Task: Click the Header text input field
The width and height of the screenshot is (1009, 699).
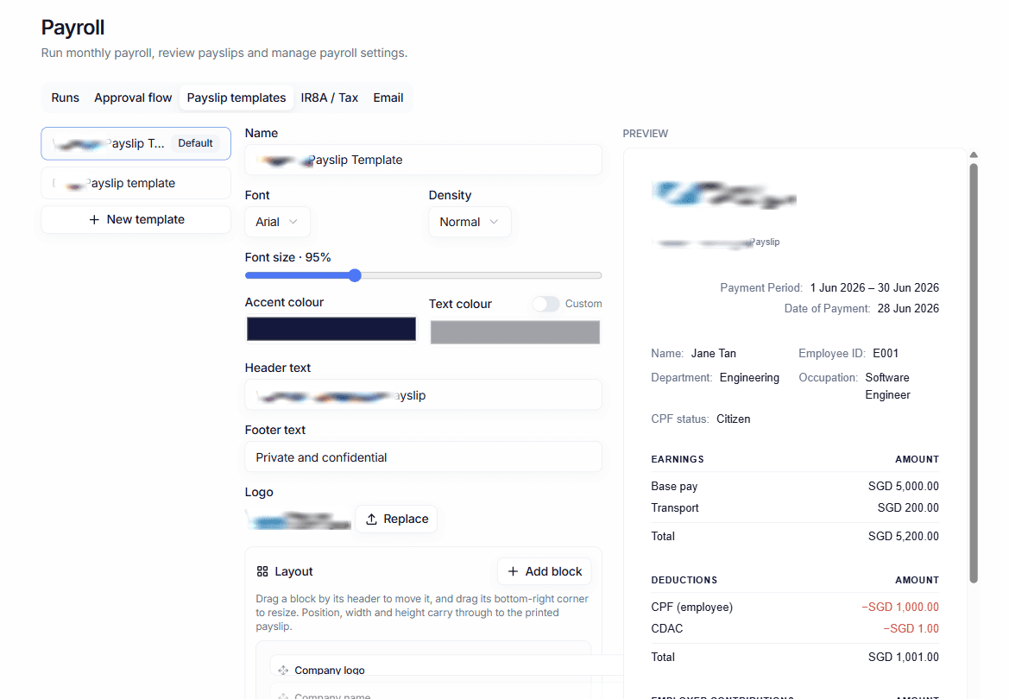Action: (x=424, y=395)
